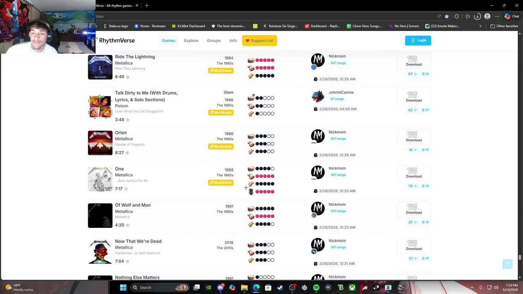Click the Support Us! button

pos(259,40)
